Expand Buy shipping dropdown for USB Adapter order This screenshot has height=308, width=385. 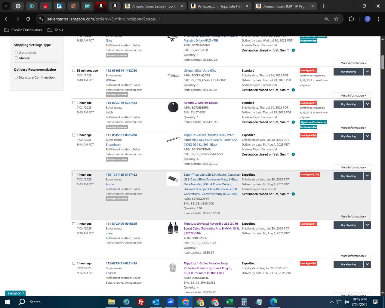[367, 176]
